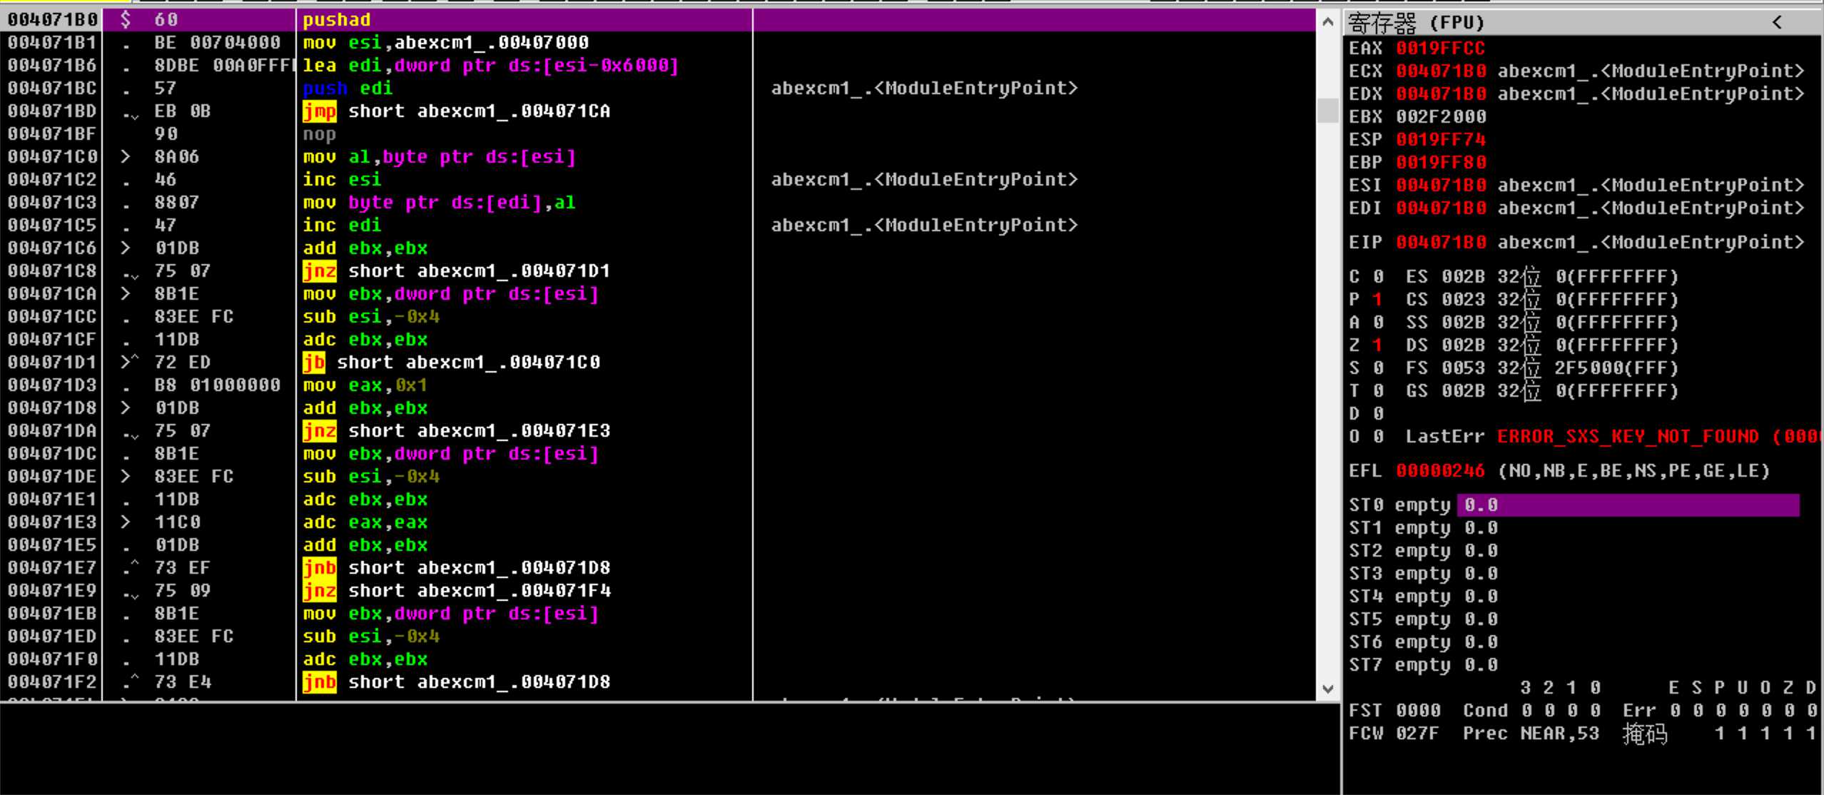Viewport: 1824px width, 795px height.
Task: Click the information pane below disassembly
Action: (669, 749)
